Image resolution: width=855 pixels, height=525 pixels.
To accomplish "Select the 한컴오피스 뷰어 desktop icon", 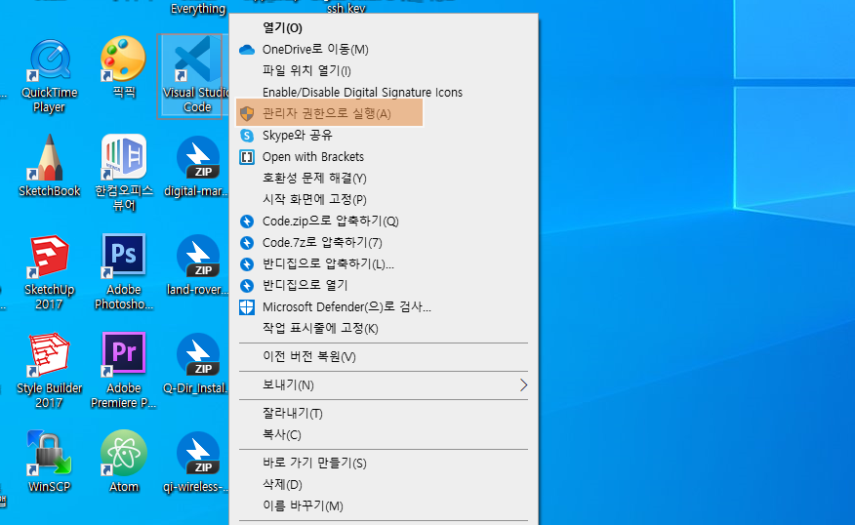I will click(x=124, y=174).
